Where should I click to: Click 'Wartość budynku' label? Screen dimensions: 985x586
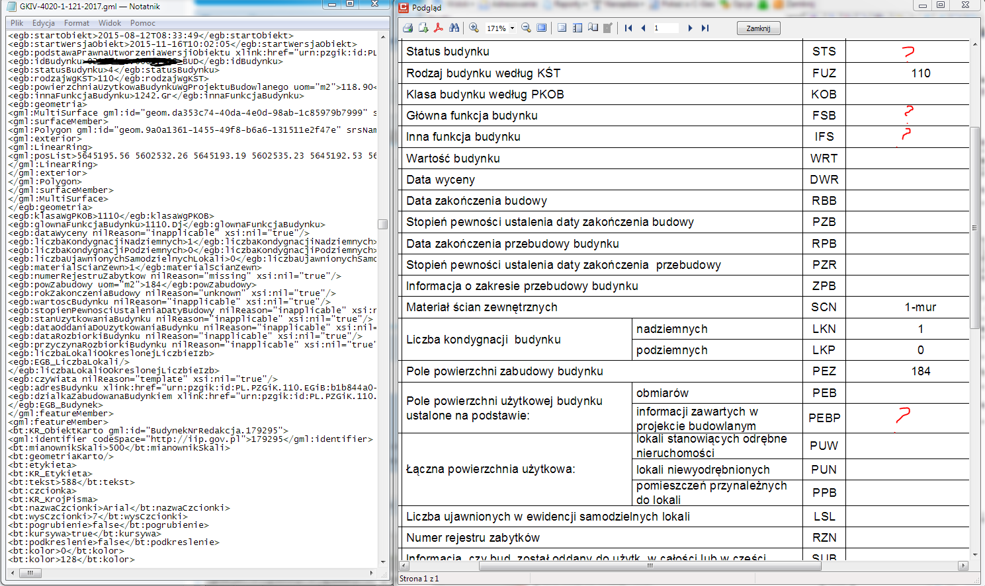coord(453,159)
